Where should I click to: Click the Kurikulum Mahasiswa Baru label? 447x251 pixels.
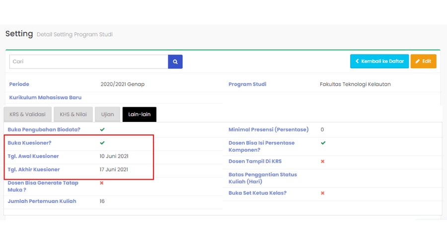tap(45, 98)
